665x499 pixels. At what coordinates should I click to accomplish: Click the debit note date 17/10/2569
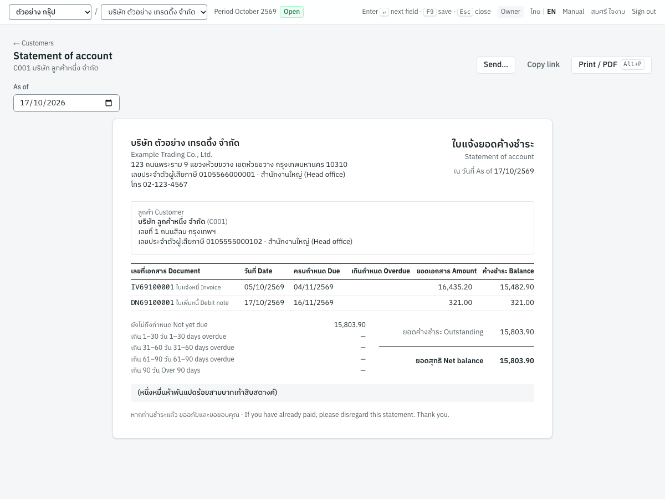(264, 303)
